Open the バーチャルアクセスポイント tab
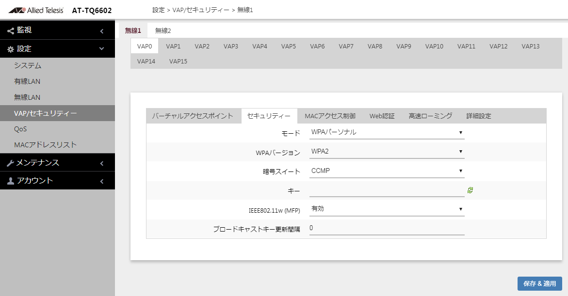 coord(193,116)
